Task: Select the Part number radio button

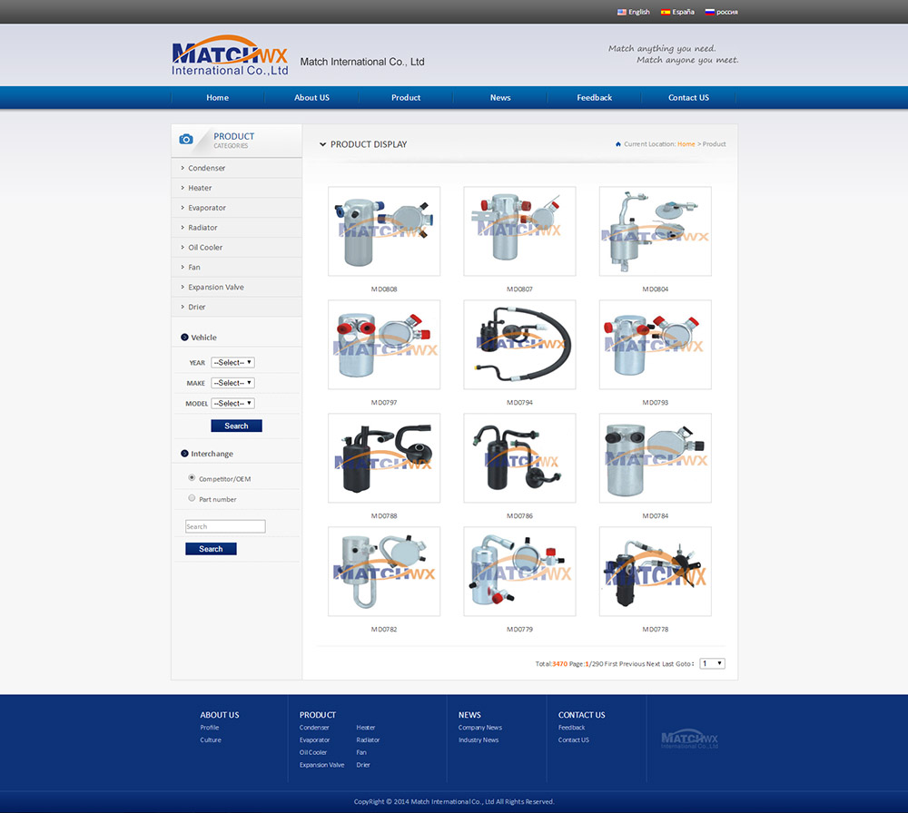Action: [x=192, y=498]
